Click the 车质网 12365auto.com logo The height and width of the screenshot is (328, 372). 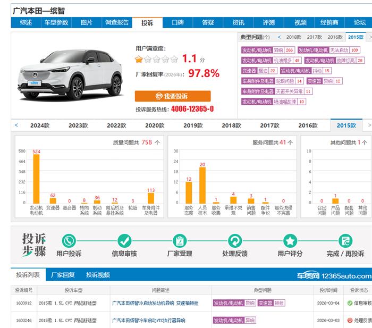(334, 275)
